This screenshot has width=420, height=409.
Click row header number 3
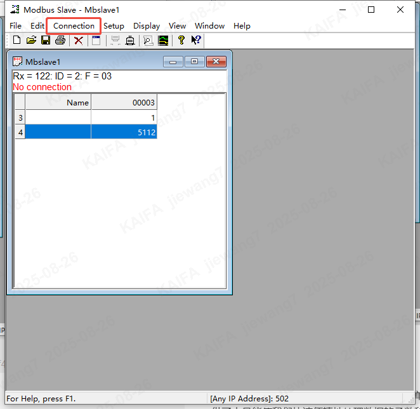(x=20, y=117)
